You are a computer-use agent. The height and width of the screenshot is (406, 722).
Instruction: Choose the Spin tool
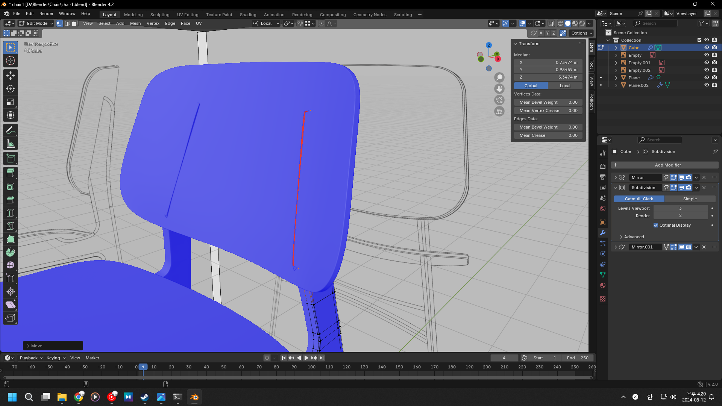click(11, 252)
